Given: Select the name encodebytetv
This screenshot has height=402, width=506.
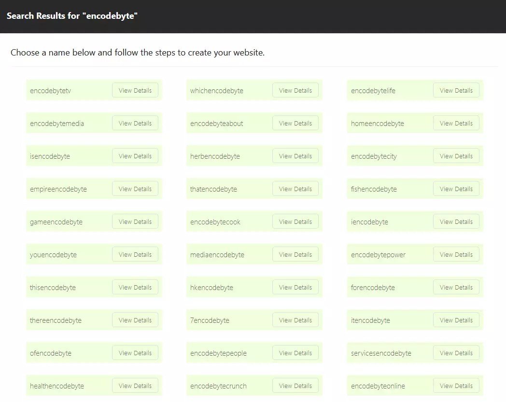Looking at the screenshot, I should point(50,91).
